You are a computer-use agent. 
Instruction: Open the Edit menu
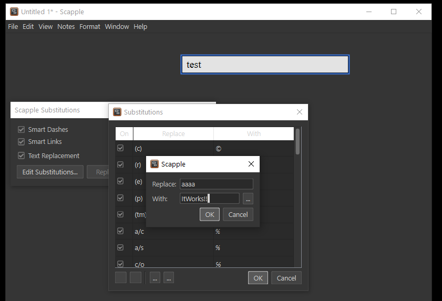(x=28, y=26)
